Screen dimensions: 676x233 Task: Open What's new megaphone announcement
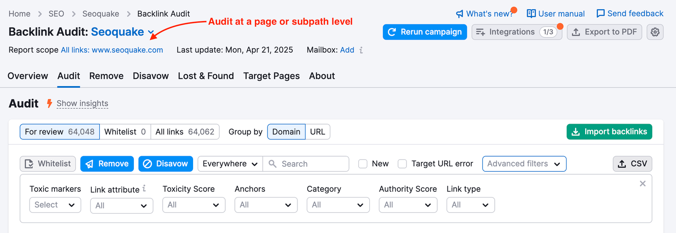(x=460, y=14)
